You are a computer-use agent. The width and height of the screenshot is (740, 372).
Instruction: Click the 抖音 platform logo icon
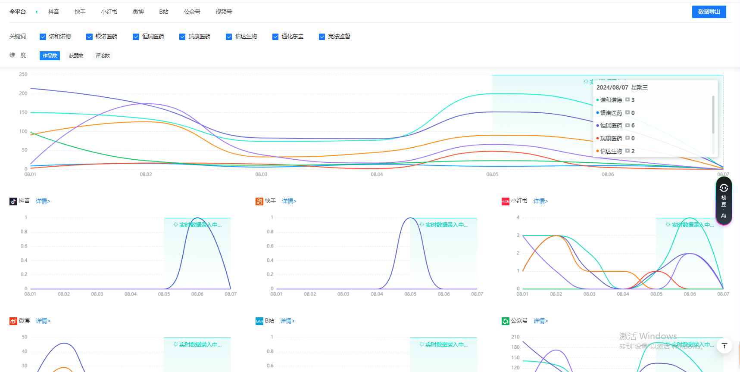pos(13,201)
